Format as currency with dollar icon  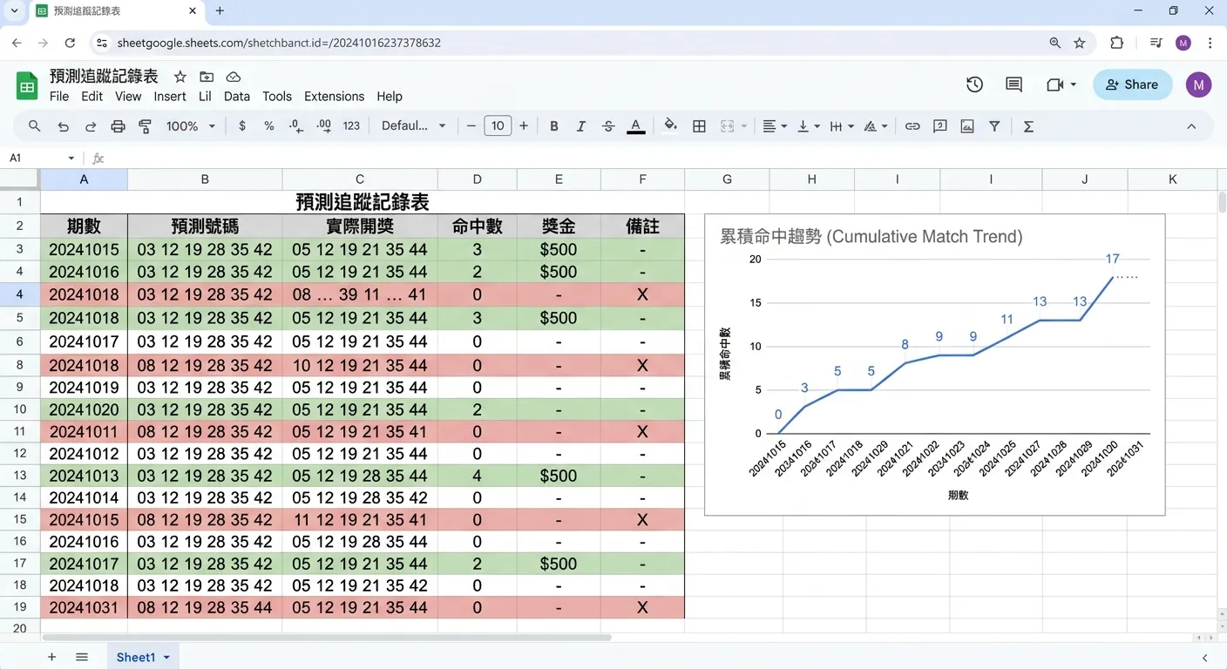[242, 126]
